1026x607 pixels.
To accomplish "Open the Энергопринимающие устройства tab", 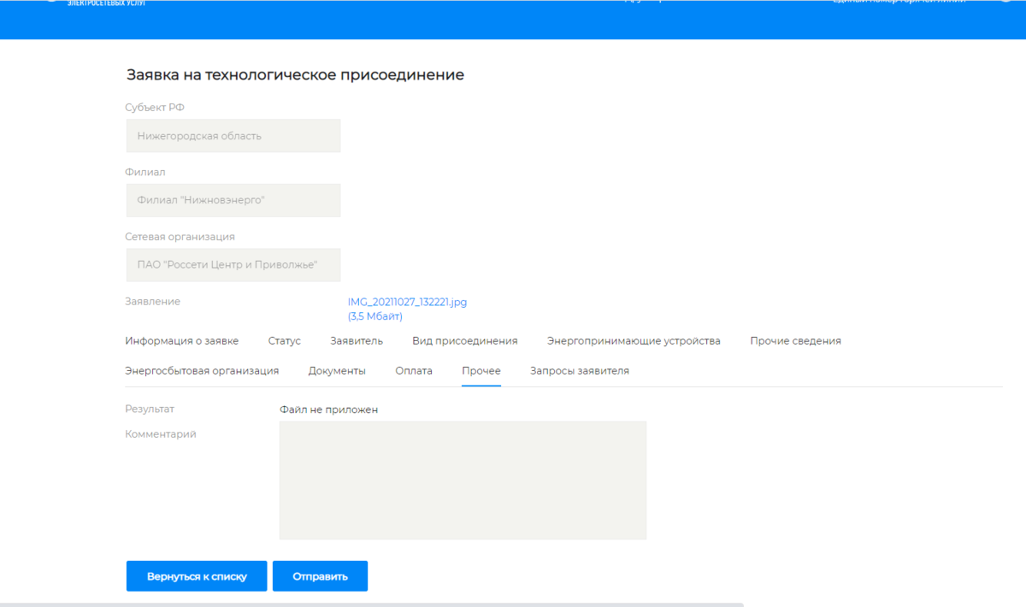I will [x=634, y=340].
